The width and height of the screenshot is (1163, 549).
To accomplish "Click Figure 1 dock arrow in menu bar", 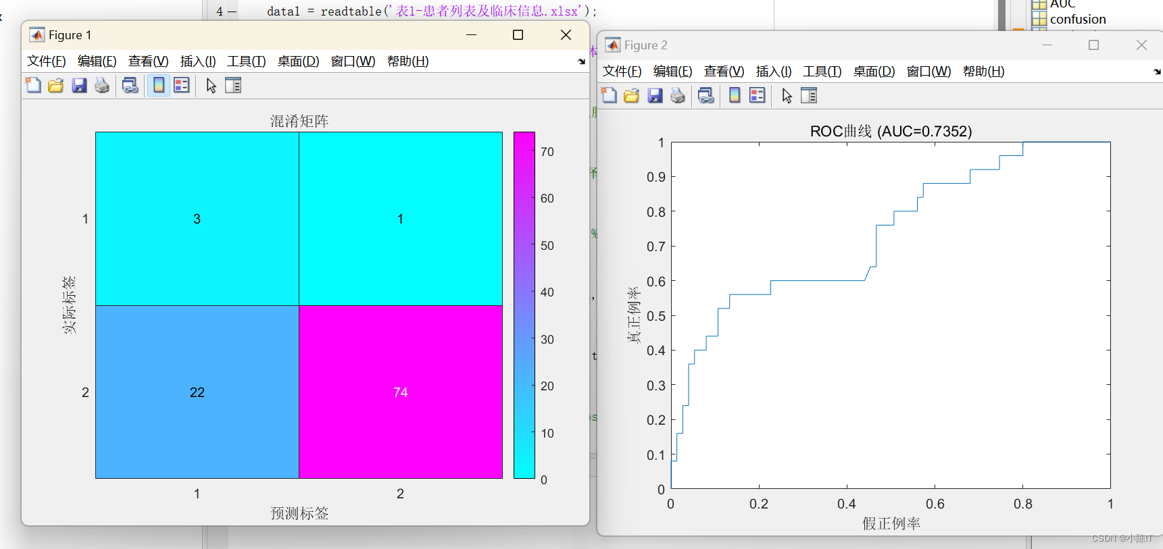I will (x=581, y=61).
